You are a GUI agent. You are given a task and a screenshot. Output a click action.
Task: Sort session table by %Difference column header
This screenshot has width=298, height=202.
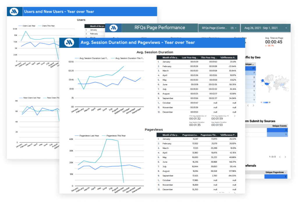click(228, 58)
